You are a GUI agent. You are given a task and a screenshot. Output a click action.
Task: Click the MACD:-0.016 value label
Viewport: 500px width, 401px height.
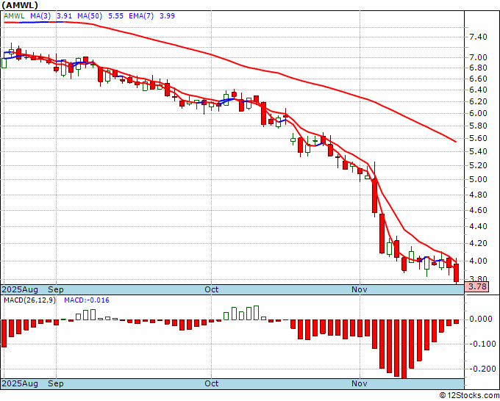pos(87,300)
